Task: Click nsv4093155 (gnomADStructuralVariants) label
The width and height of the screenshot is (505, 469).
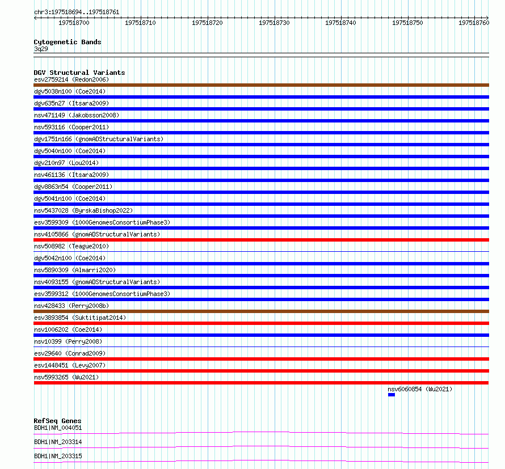Action: 97,282
